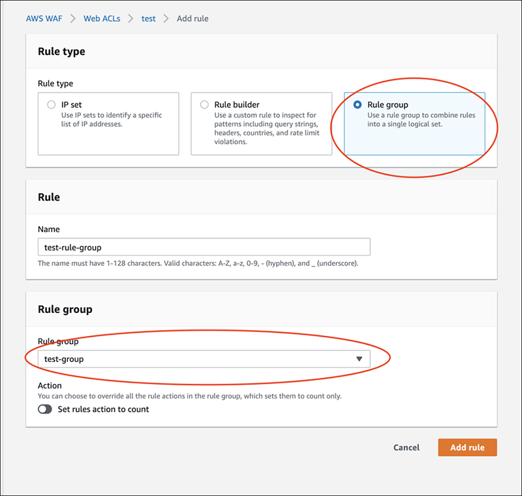This screenshot has width=522, height=496.
Task: Click the Add rule button
Action: 467,448
